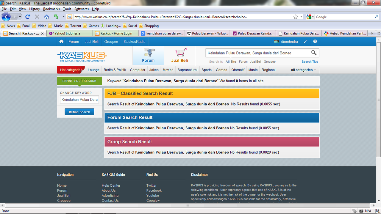Click the horizontal scrollbar right arrow
This screenshot has width=381, height=214.
pyautogui.click(x=373, y=205)
